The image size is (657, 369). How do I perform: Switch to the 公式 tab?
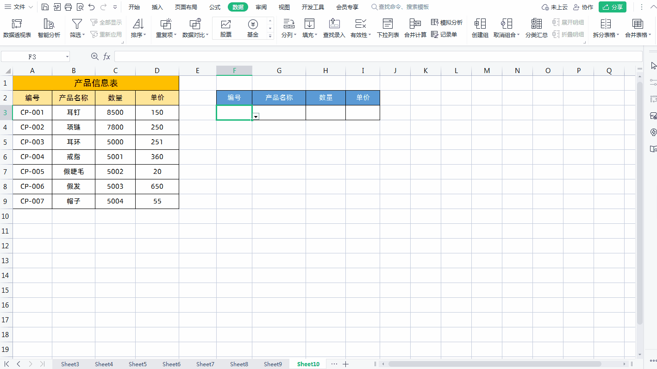[215, 7]
